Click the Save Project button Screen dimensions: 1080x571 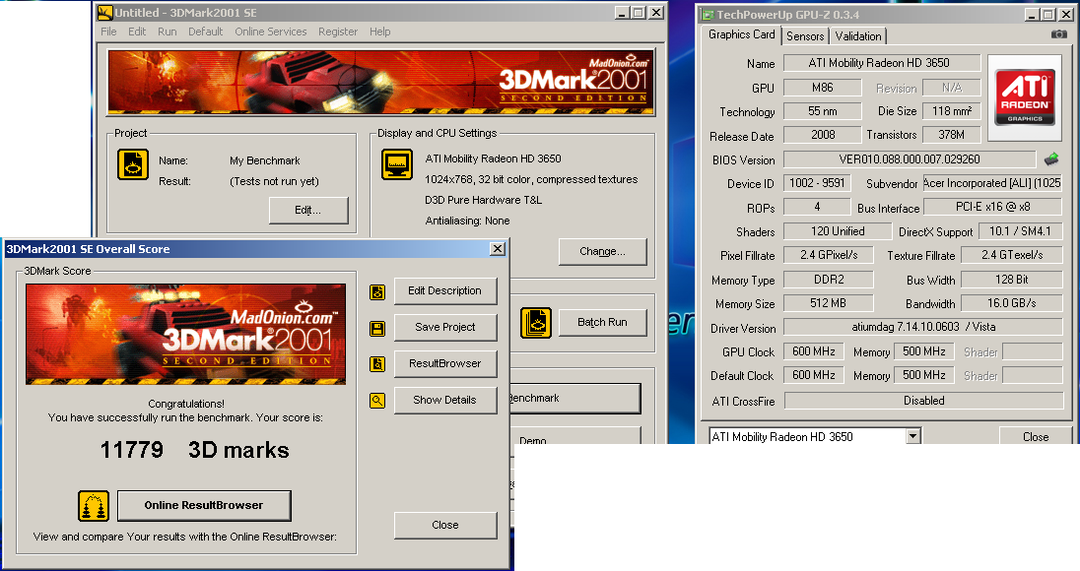click(x=445, y=328)
